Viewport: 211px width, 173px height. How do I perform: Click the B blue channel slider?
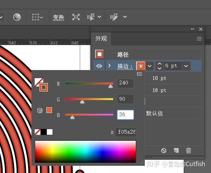89,115
